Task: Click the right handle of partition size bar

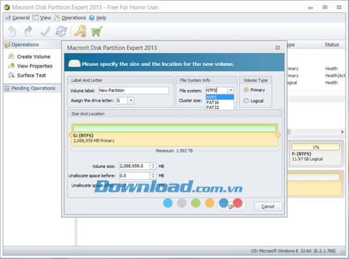Action: (278, 135)
